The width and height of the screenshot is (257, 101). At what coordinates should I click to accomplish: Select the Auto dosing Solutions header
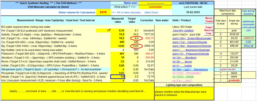pyautogui.click(x=248, y=12)
